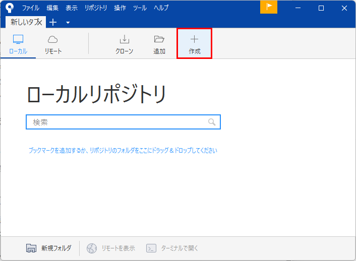Click the magnifier icon in the search box
This screenshot has height=261, width=356.
coord(212,122)
